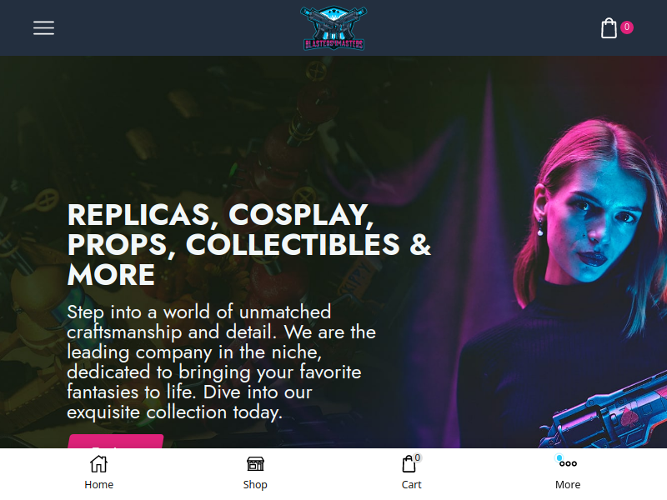Screen dimensions: 667x500
Task: Tap the Home house icon
Action: point(98,464)
